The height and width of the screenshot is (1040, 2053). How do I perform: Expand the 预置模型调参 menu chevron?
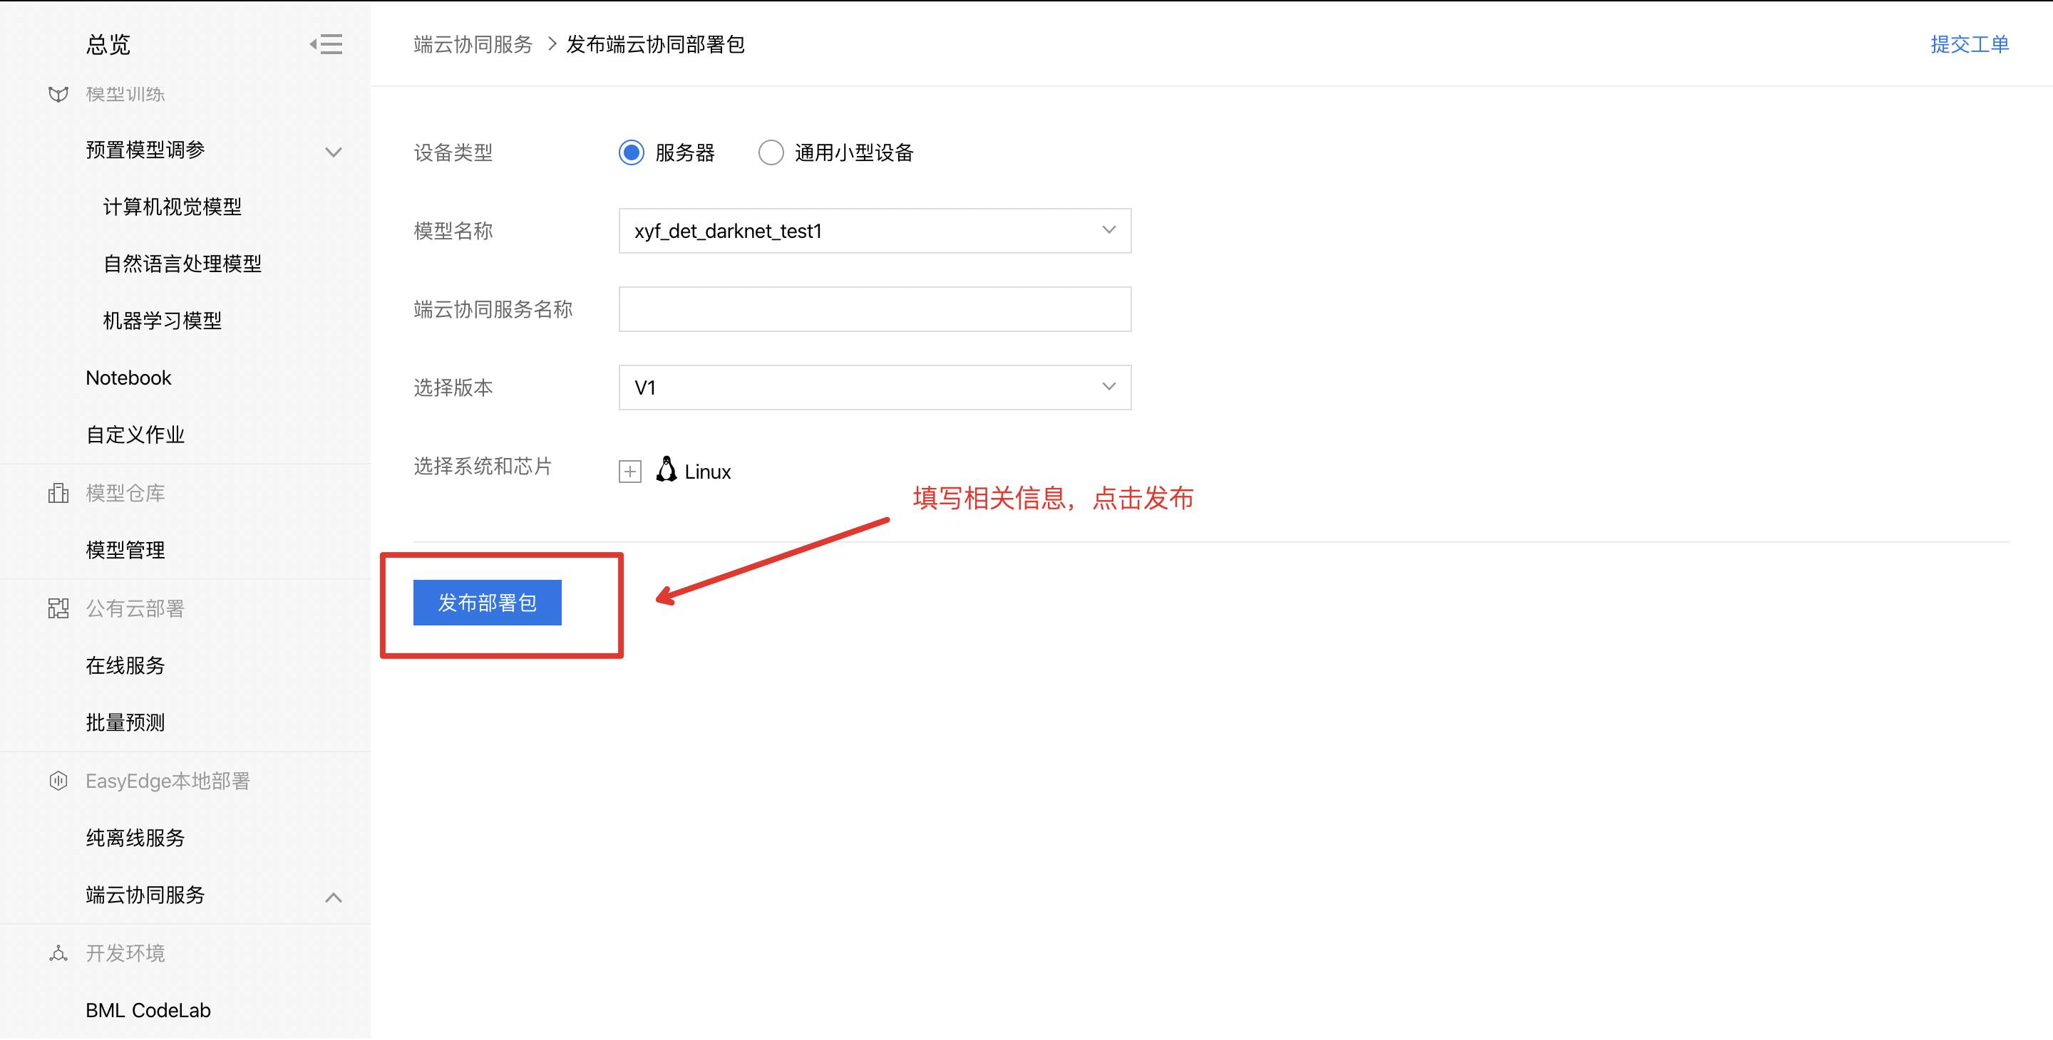334,151
